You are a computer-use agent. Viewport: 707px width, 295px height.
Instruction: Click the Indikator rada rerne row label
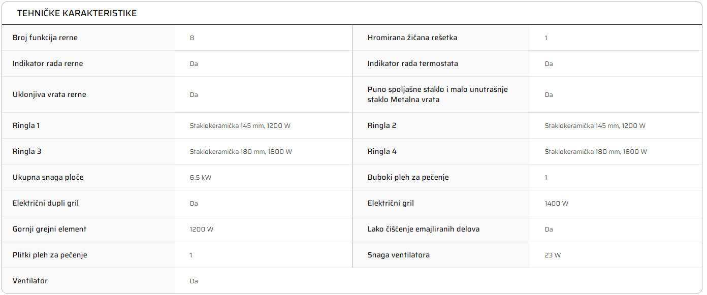click(x=48, y=63)
